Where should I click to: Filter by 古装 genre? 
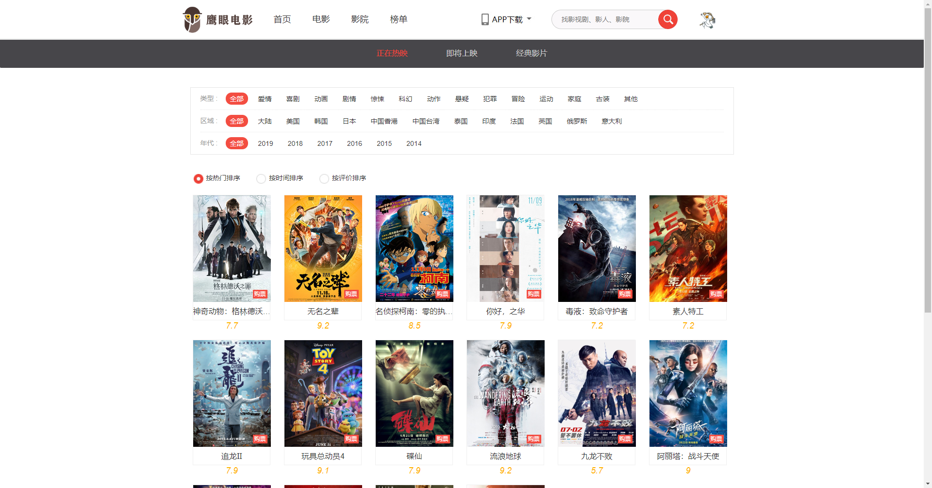(x=602, y=99)
